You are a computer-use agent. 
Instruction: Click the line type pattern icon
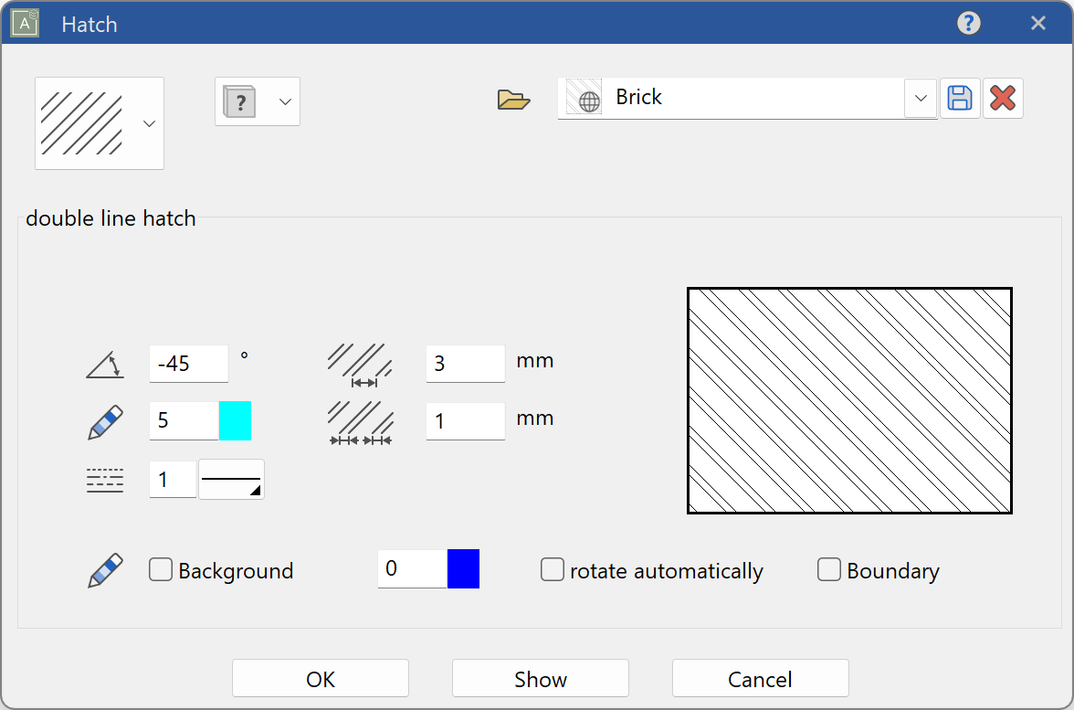[x=105, y=480]
